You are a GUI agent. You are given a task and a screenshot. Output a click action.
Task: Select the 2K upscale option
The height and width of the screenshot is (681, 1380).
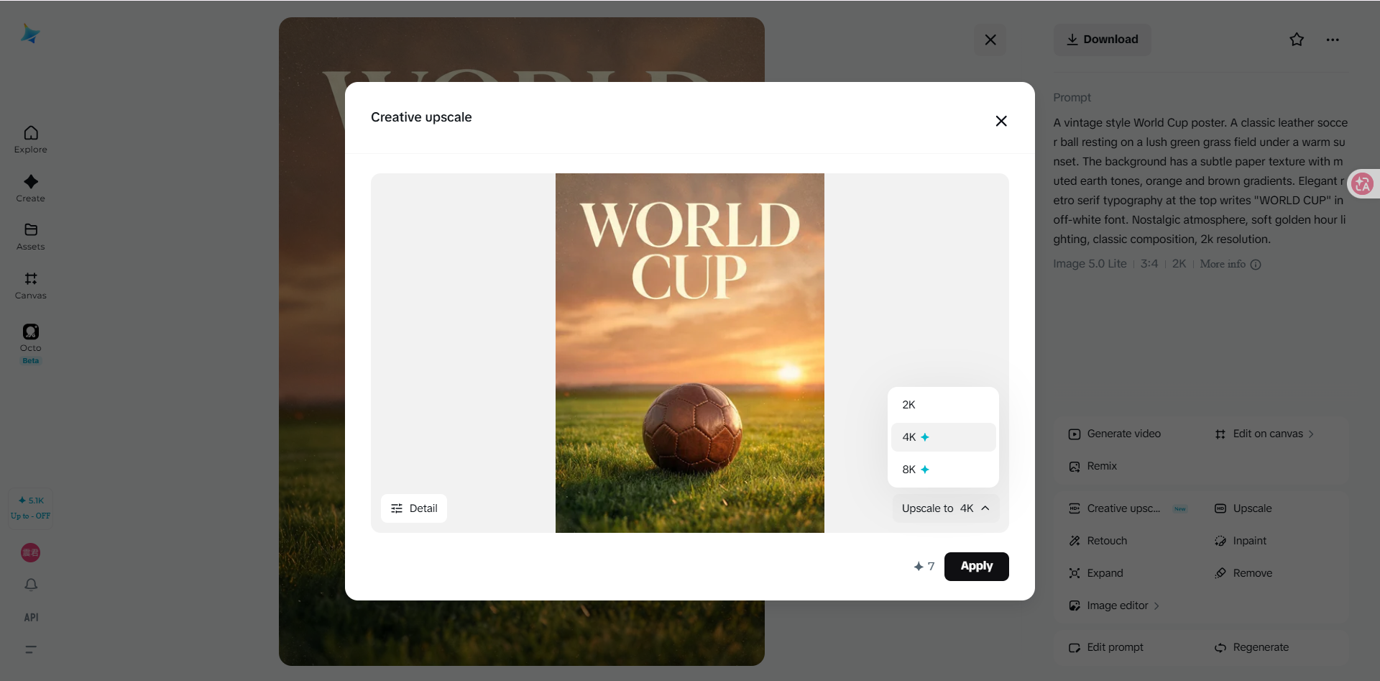click(x=944, y=405)
